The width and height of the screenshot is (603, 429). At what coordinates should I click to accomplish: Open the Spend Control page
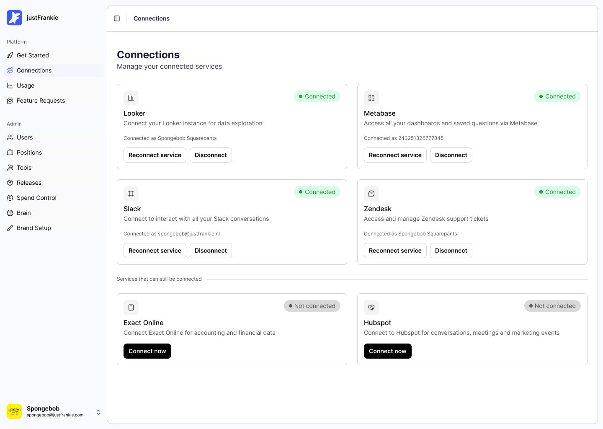(53, 198)
